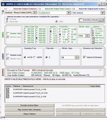Open the Output Container dropdown
Viewport: 107px width, 120px height.
(x=35, y=13)
